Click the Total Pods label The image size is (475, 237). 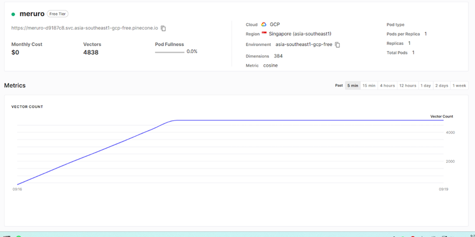pos(397,53)
